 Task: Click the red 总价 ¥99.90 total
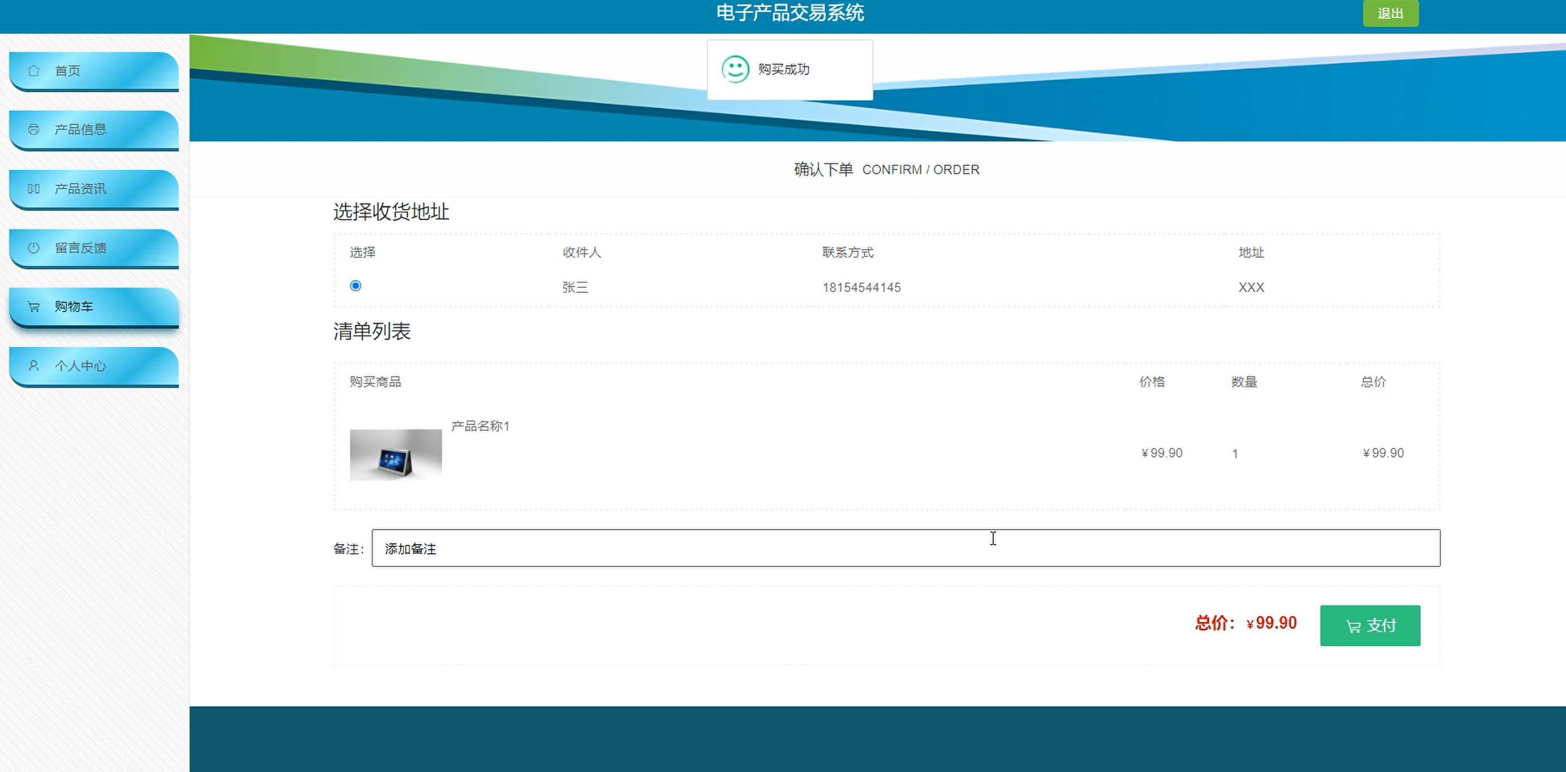pos(1246,623)
